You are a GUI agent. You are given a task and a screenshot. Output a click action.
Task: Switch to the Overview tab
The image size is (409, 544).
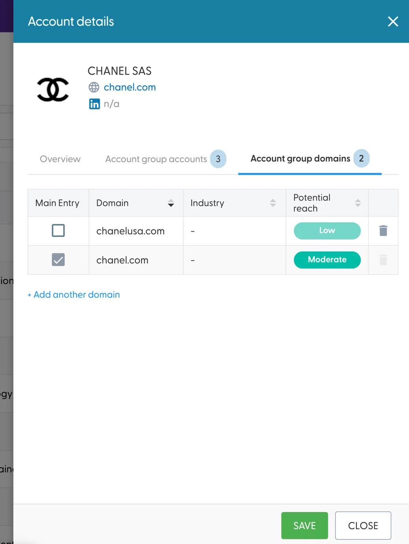click(60, 159)
